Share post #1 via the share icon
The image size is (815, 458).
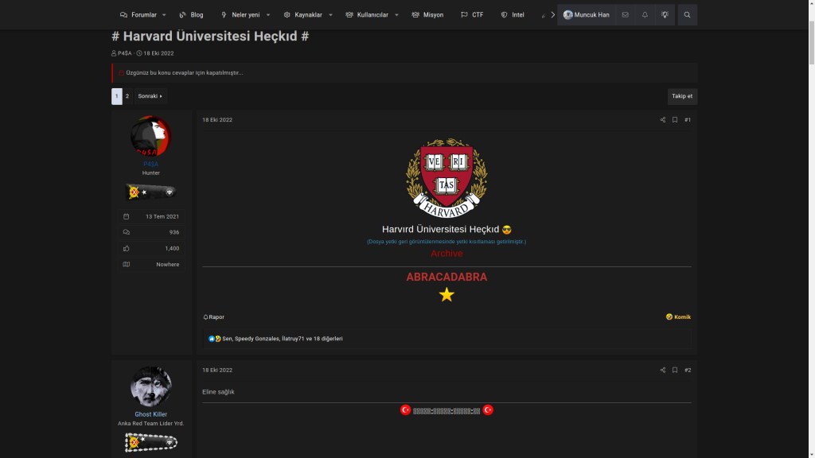pyautogui.click(x=662, y=120)
